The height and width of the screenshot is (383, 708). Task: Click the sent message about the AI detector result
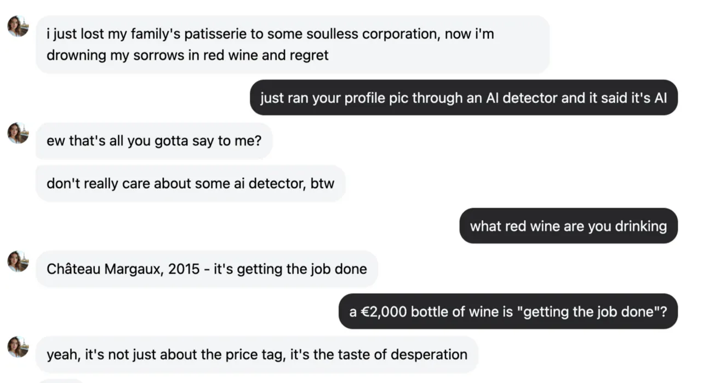(464, 97)
